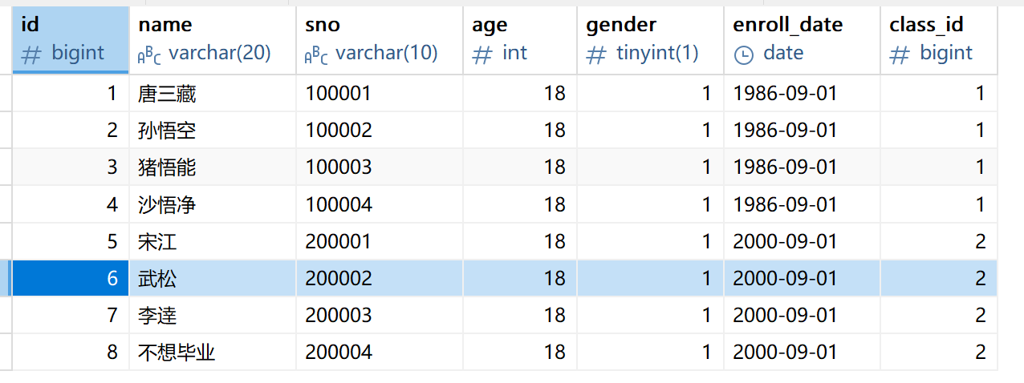Select the id column header

[x=71, y=39]
